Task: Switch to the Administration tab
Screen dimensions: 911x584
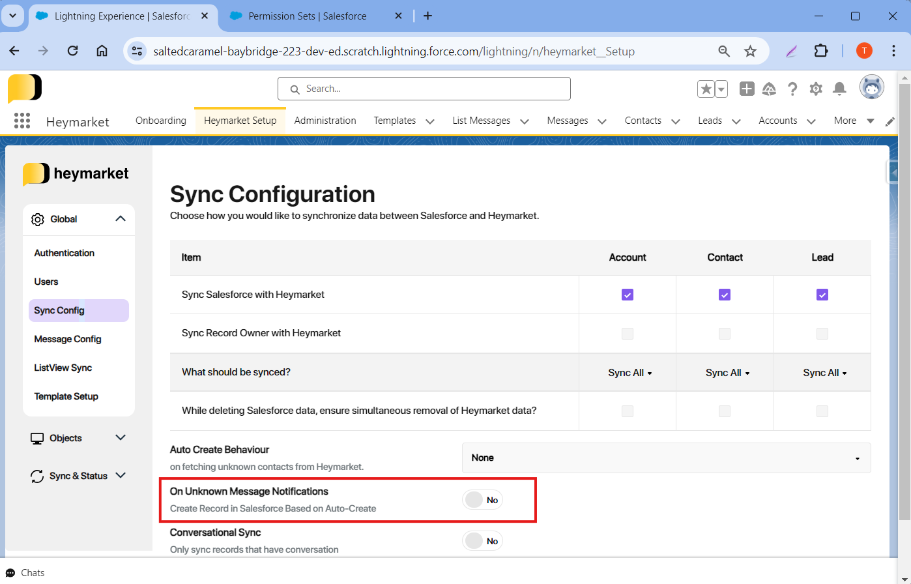Action: tap(325, 121)
